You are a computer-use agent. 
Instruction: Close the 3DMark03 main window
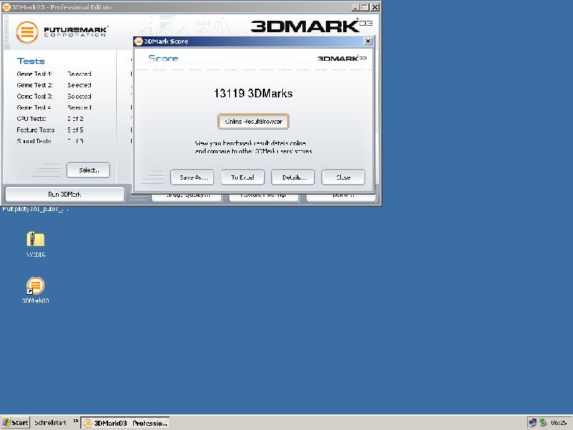point(375,7)
